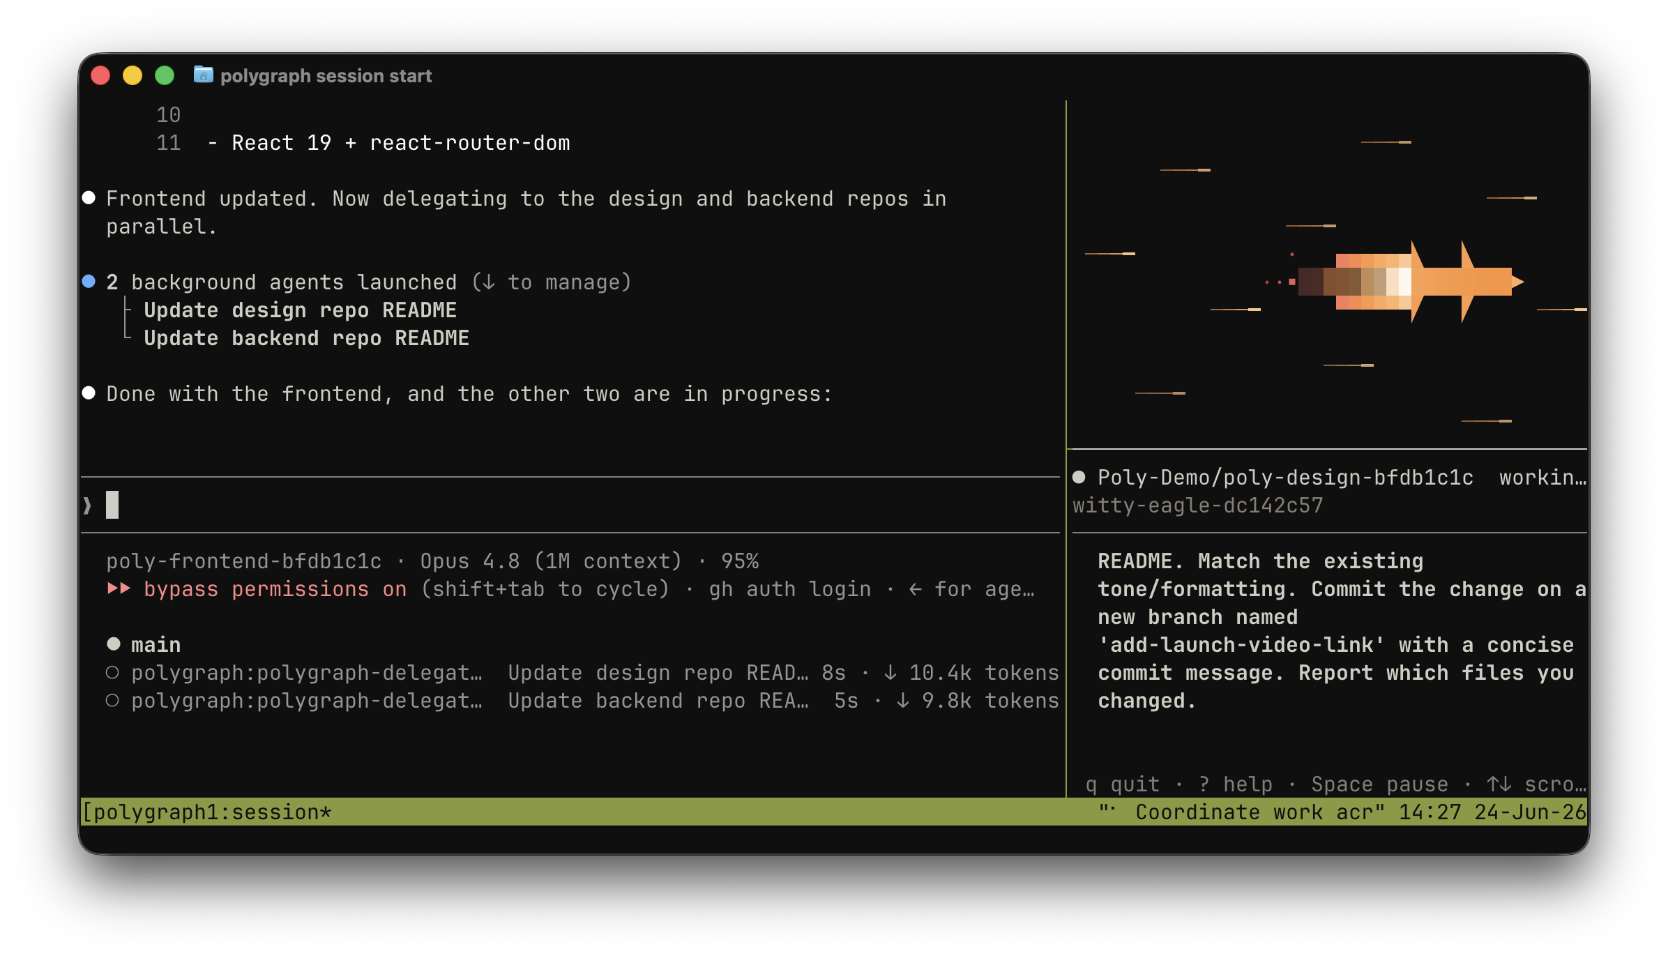1668x958 pixels.
Task: Click the '24-Jun-26' date in the tmux status bar
Action: (1530, 812)
